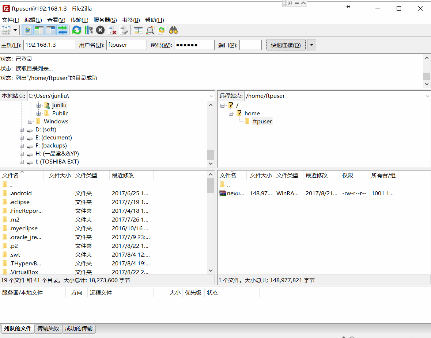The height and width of the screenshot is (338, 431).
Task: Click the username input field
Action: (126, 45)
